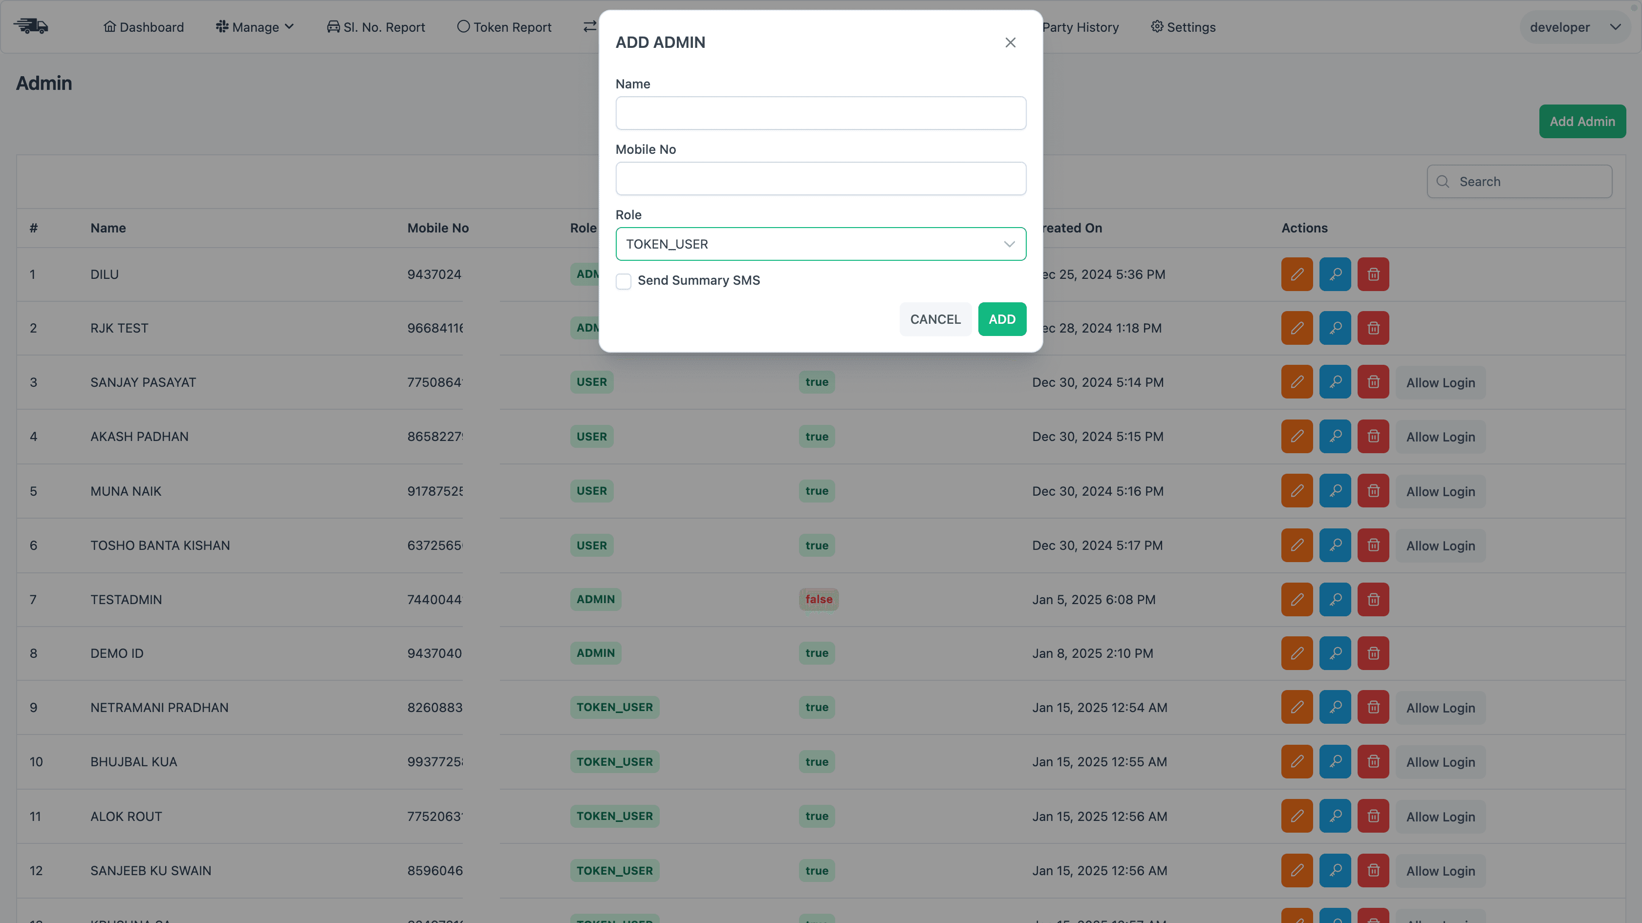Open the developer account dropdown
1642x923 pixels.
coord(1575,27)
